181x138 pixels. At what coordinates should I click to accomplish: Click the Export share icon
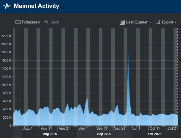click(x=158, y=22)
